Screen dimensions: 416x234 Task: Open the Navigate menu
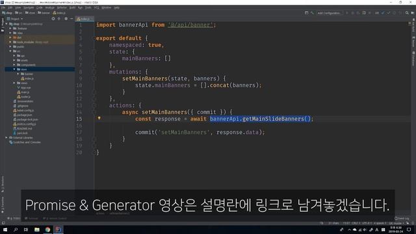[29, 8]
